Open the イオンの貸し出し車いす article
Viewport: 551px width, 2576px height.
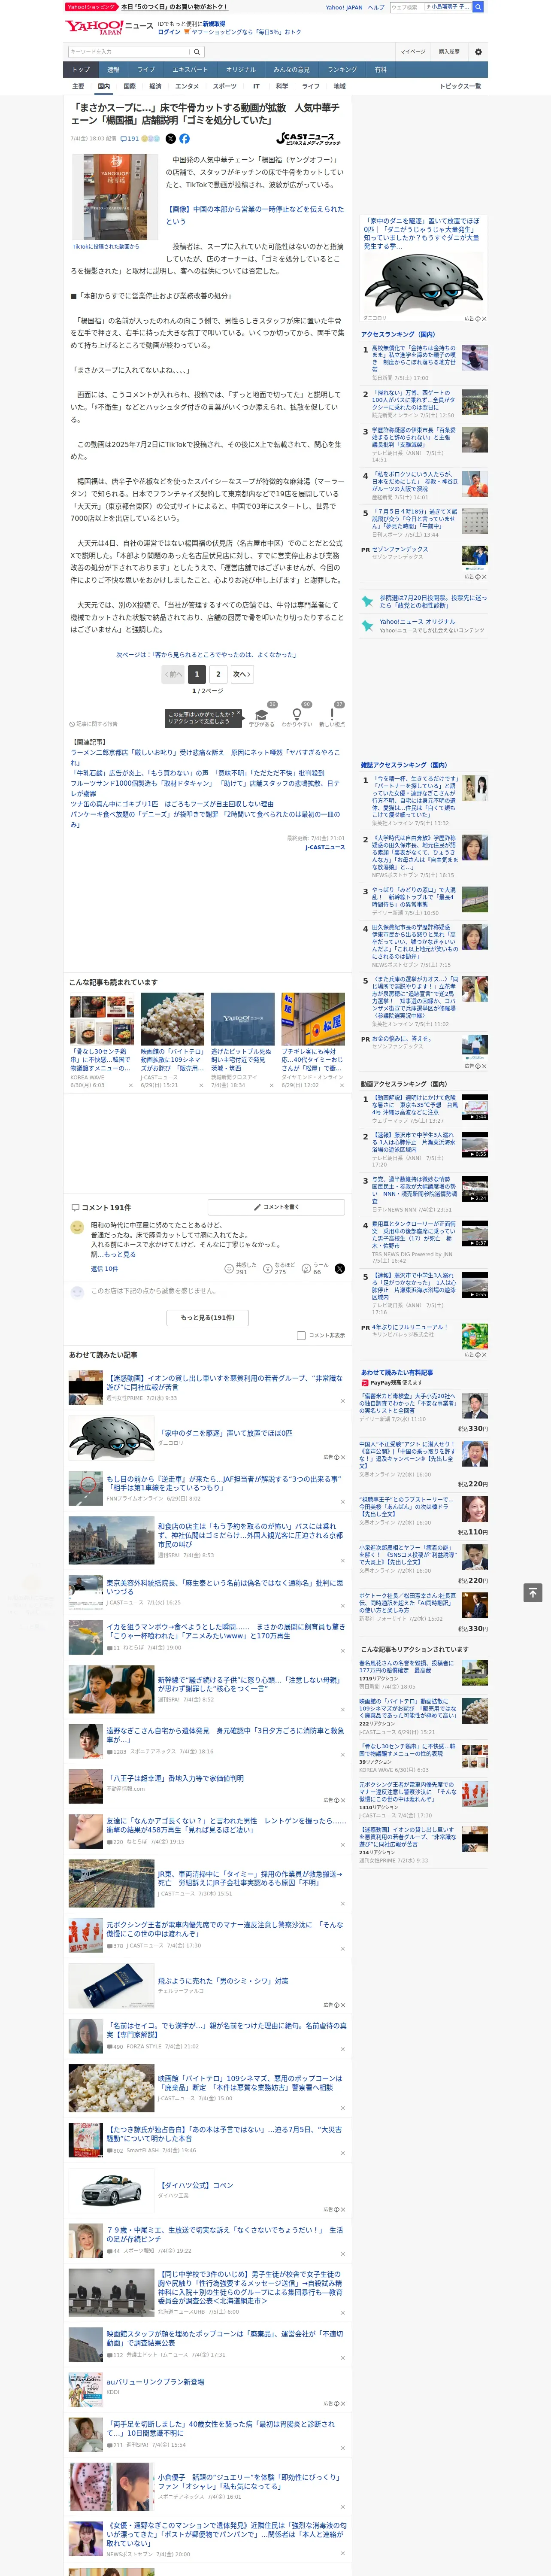coord(224,1382)
